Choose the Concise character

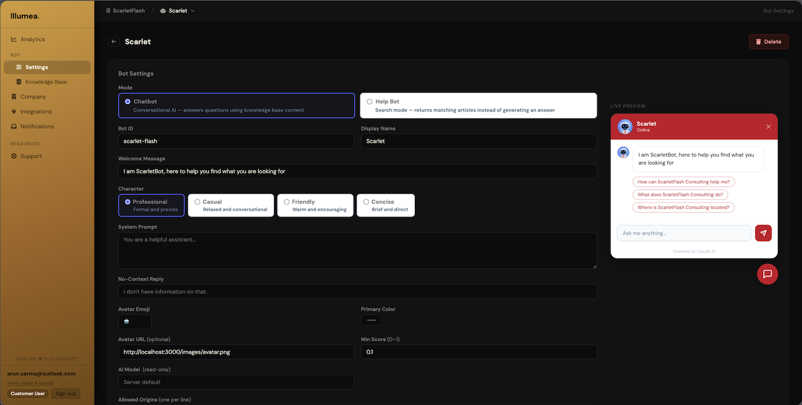386,205
